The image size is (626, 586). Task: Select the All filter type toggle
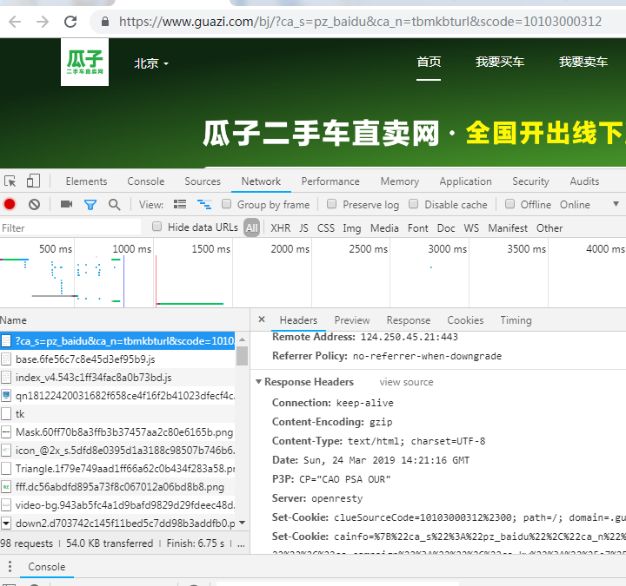point(252,227)
